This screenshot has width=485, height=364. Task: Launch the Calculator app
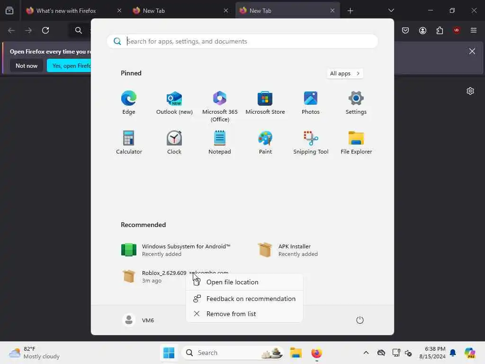(129, 142)
